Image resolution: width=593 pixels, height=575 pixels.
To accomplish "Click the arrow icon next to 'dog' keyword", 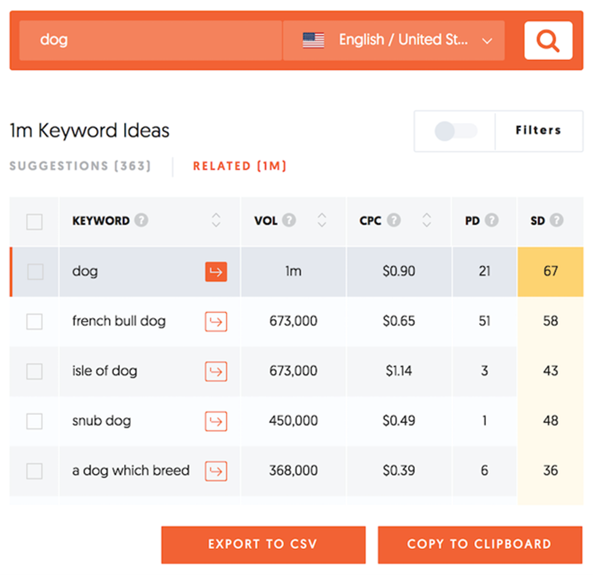I will [216, 272].
